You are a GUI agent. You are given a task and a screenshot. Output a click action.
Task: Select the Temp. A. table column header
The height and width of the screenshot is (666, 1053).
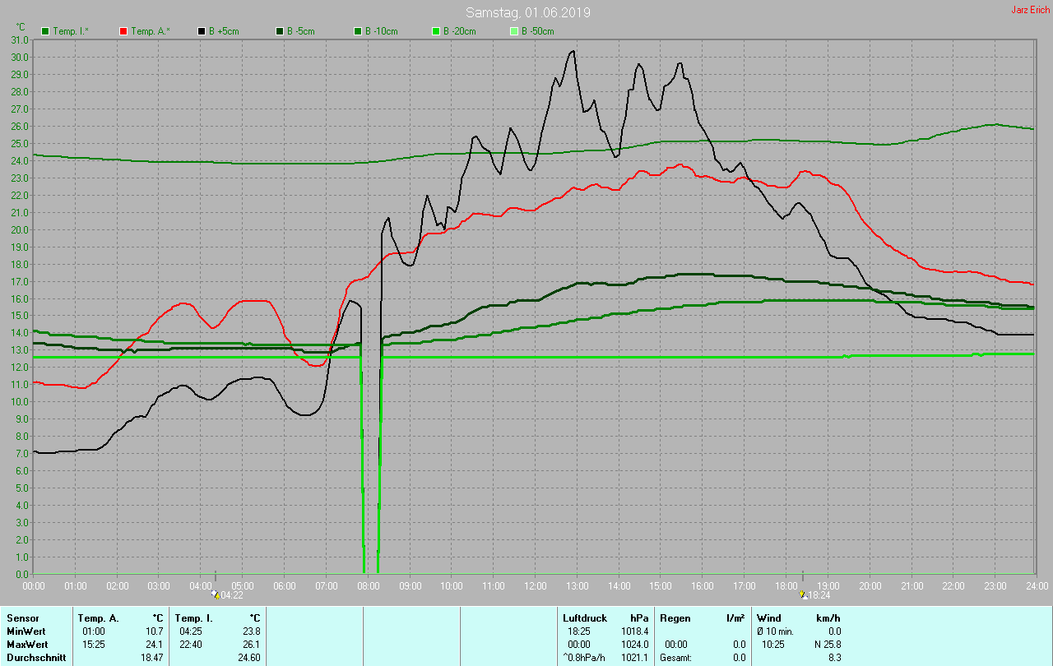tap(98, 617)
